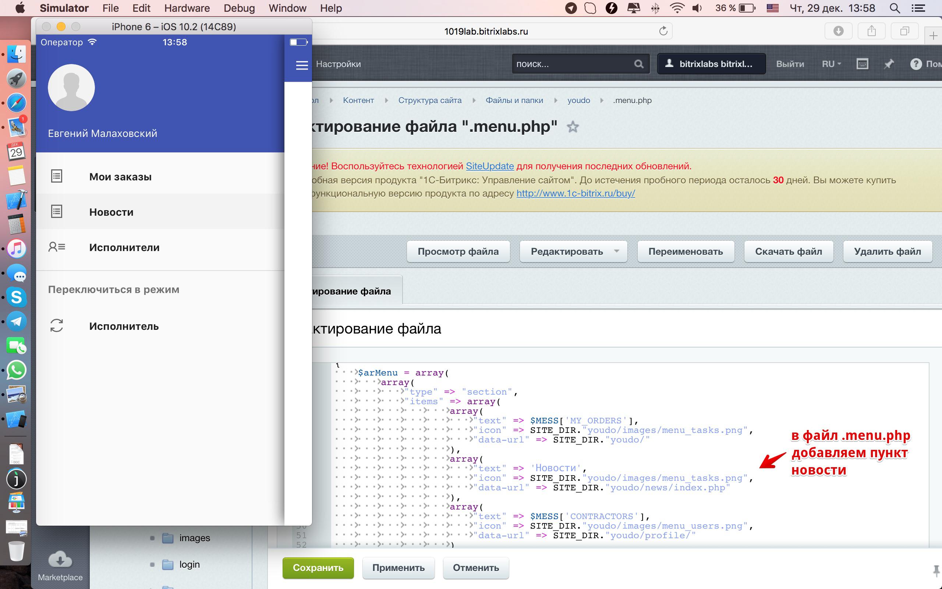Viewport: 942px width, 589px height.
Task: Tap the user avatar in the simulator
Action: [x=71, y=88]
